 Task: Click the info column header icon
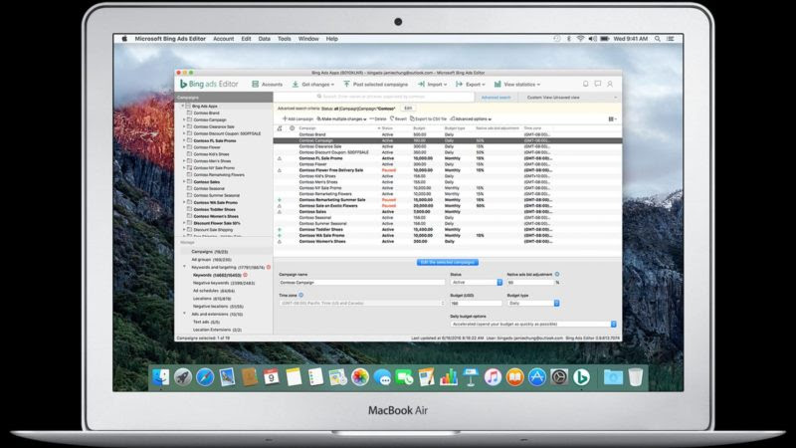[x=292, y=128]
